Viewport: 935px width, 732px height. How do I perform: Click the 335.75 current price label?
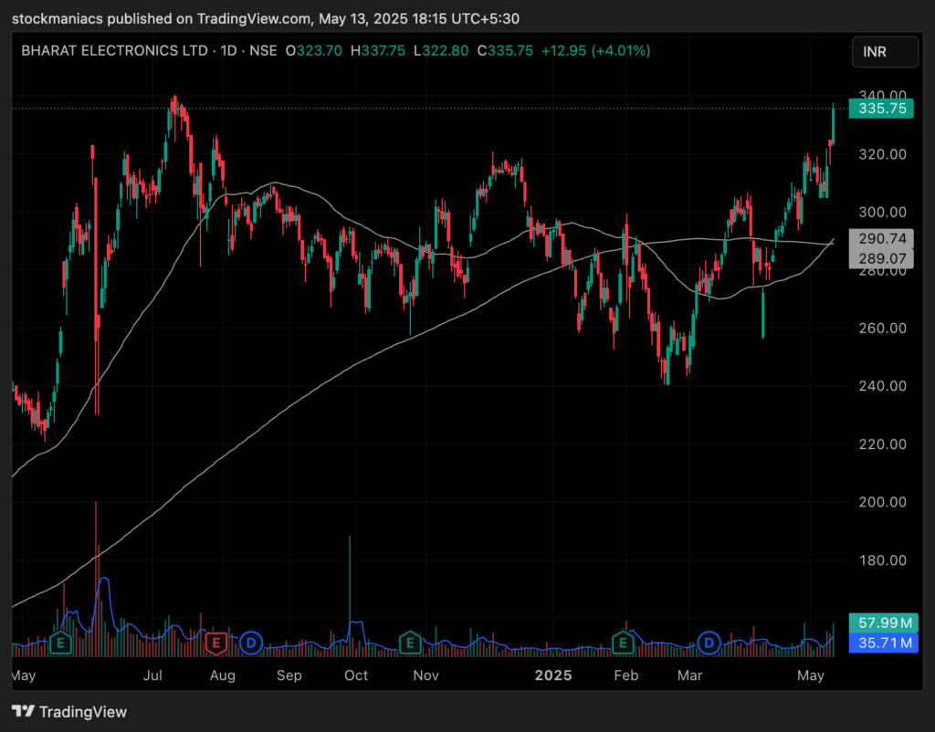pyautogui.click(x=881, y=109)
